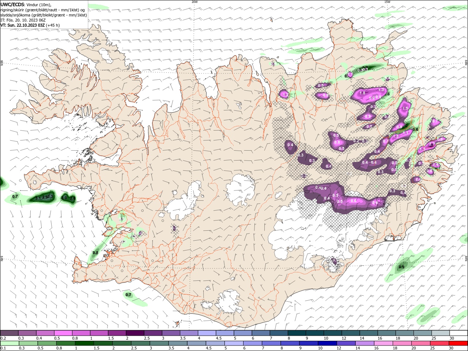
Task: Click the 'Vindur (10m)' title text
Action: 39,5
